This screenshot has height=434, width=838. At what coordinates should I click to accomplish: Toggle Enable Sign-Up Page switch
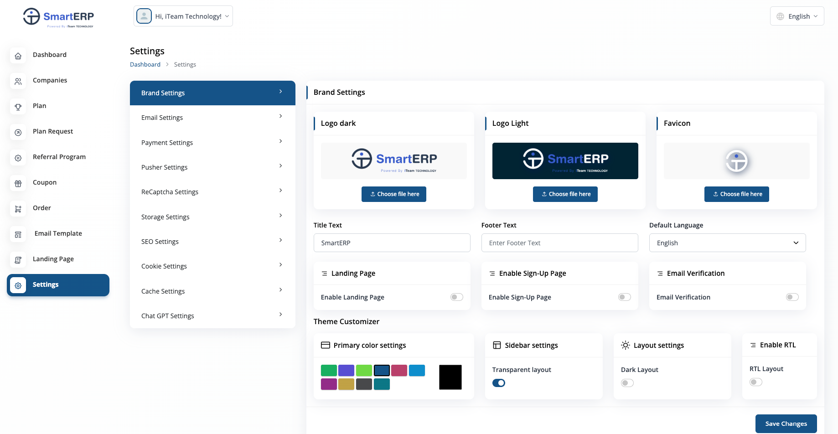point(625,297)
